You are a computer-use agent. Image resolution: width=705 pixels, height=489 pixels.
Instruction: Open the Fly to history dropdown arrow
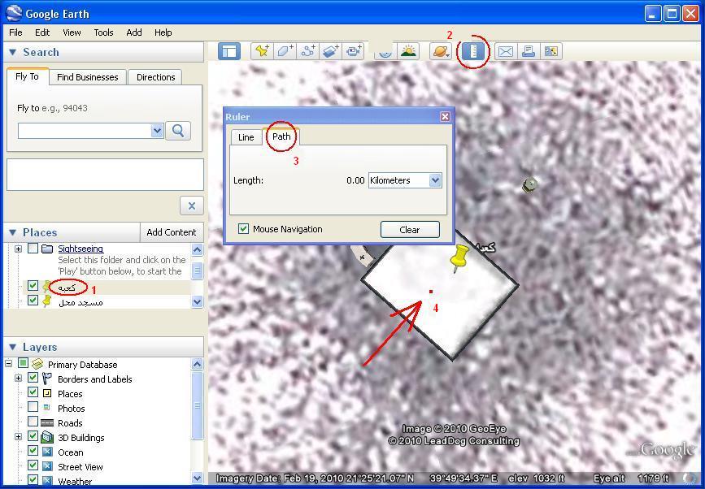[x=157, y=131]
